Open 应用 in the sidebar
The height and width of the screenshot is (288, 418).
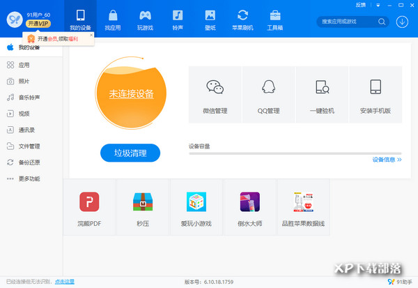(x=31, y=65)
